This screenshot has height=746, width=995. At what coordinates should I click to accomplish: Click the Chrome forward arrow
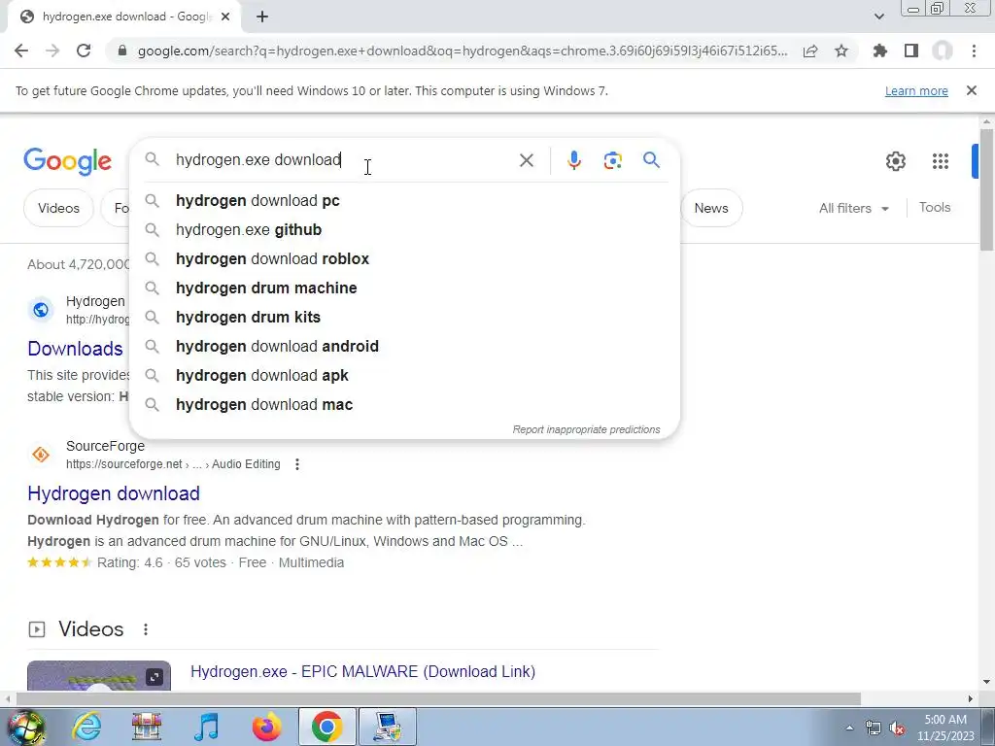coord(52,51)
